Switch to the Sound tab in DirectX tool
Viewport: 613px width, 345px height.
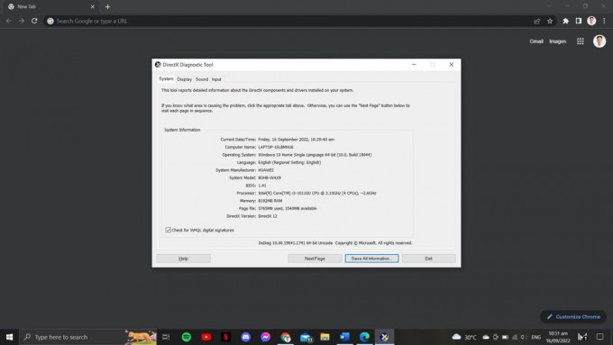pyautogui.click(x=202, y=79)
